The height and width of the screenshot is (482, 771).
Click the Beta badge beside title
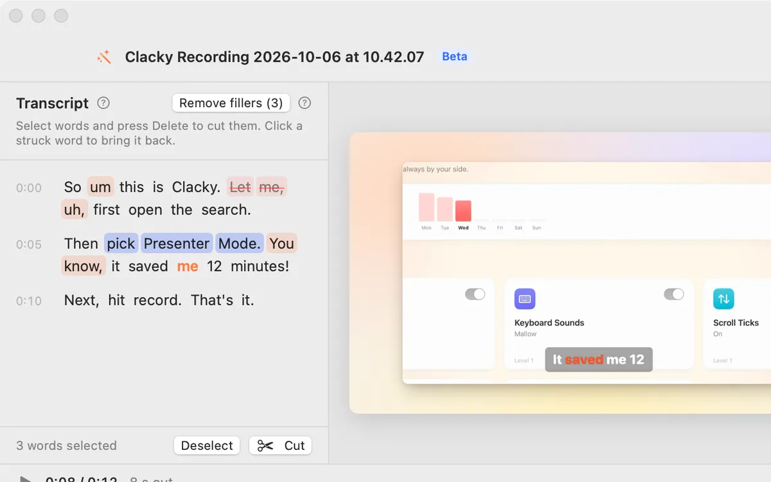[455, 57]
